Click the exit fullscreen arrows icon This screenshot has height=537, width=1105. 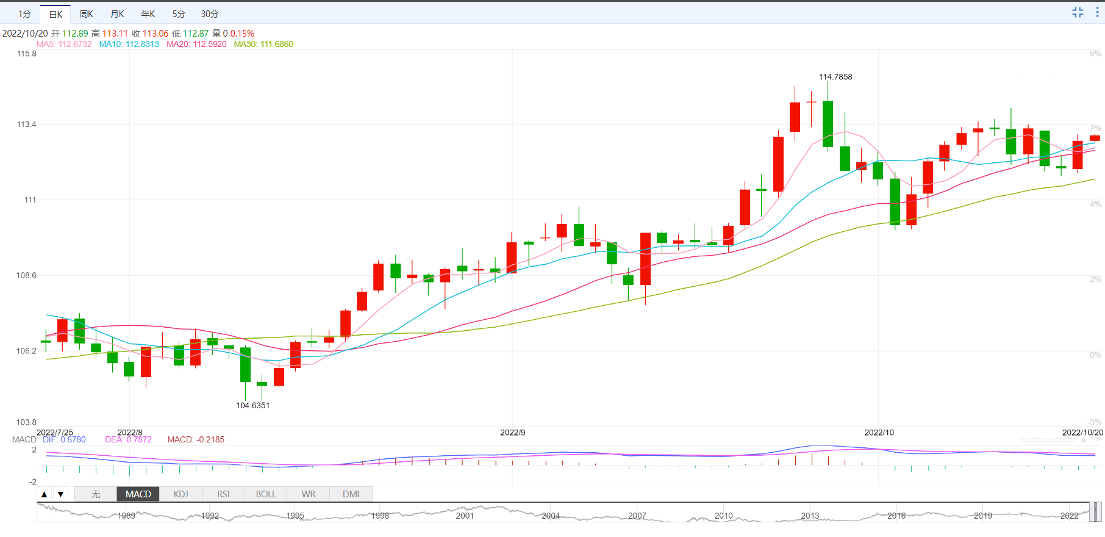(1078, 12)
